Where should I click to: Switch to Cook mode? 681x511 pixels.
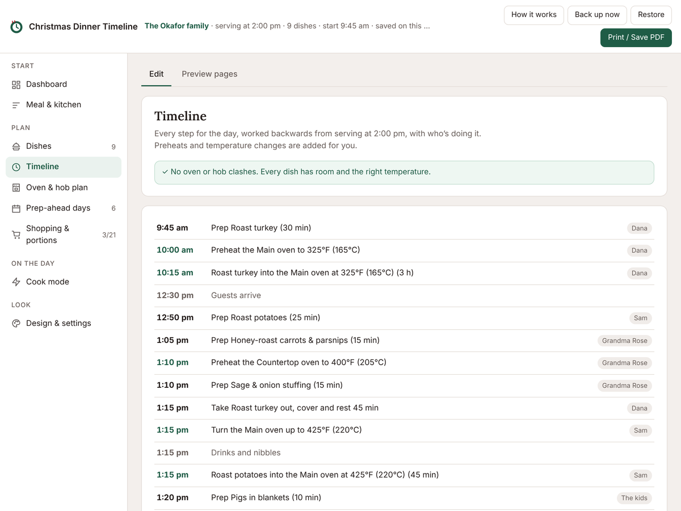(x=64, y=282)
